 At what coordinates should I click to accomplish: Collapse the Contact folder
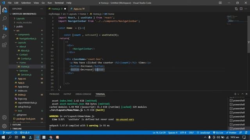tap(23, 54)
